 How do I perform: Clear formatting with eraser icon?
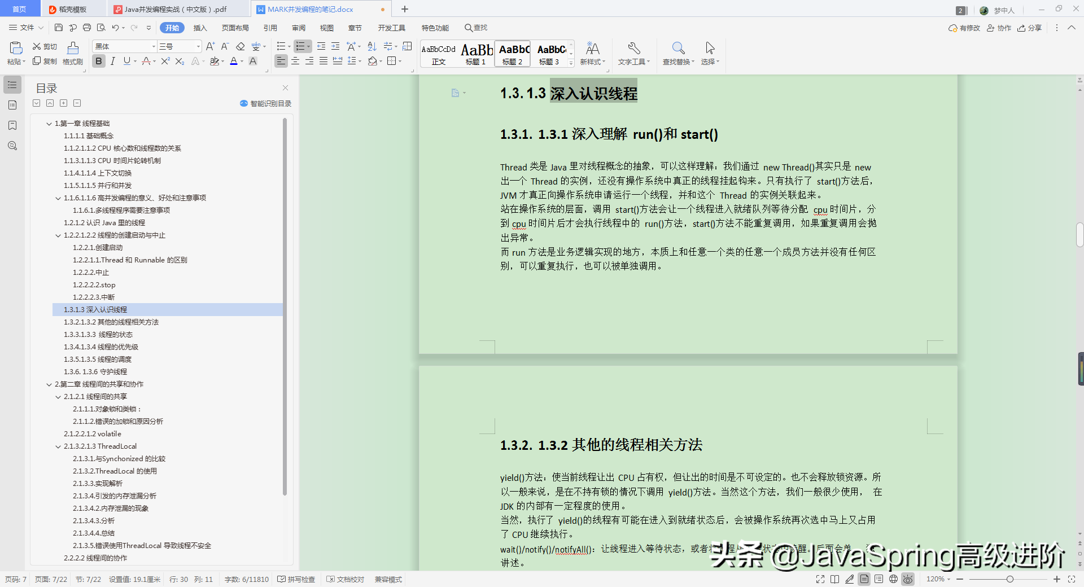[x=241, y=46]
